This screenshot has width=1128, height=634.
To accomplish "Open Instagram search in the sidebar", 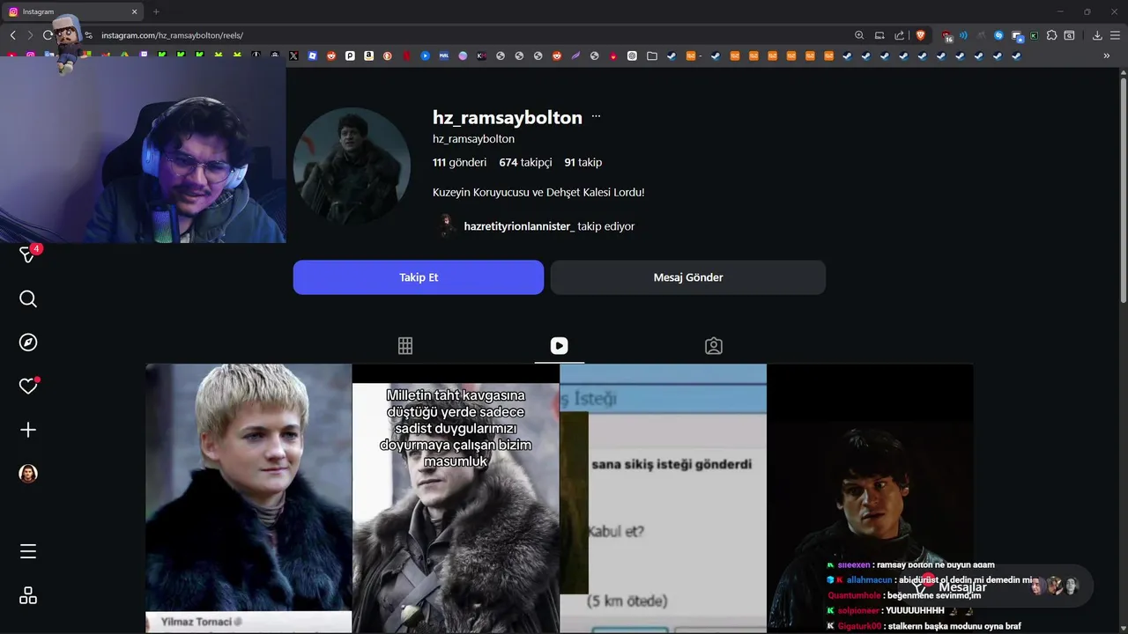I will tap(28, 299).
